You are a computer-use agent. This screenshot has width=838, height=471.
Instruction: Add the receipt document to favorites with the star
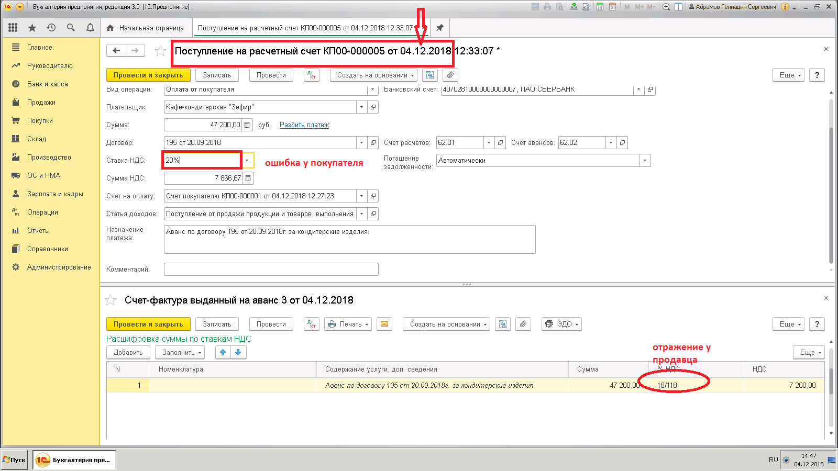click(160, 51)
